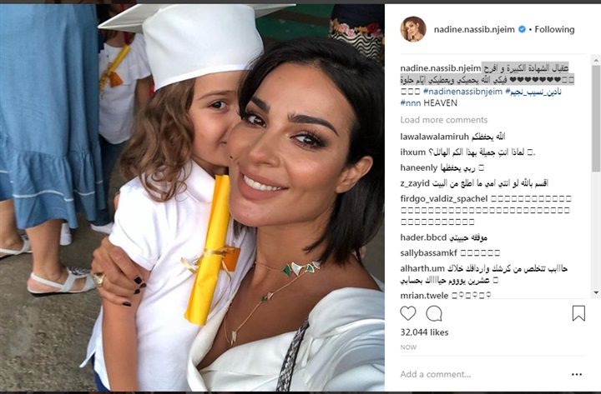Viewport: 601px width, 394px height.
Task: Click scroll down arrow in comments
Action: point(596,292)
